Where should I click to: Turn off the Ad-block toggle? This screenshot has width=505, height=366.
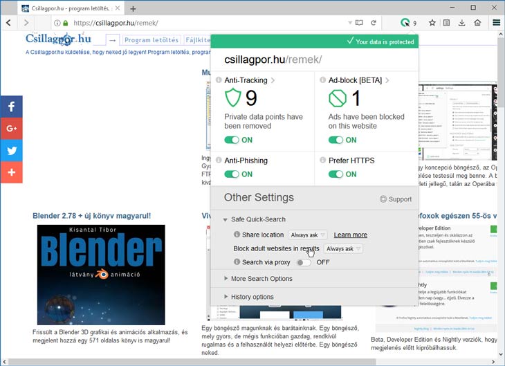pos(336,140)
